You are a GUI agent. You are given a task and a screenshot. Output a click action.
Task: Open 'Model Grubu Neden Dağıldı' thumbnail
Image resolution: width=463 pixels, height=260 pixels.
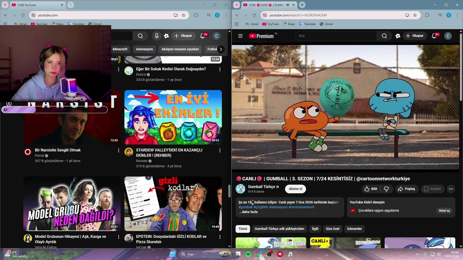pos(72,204)
